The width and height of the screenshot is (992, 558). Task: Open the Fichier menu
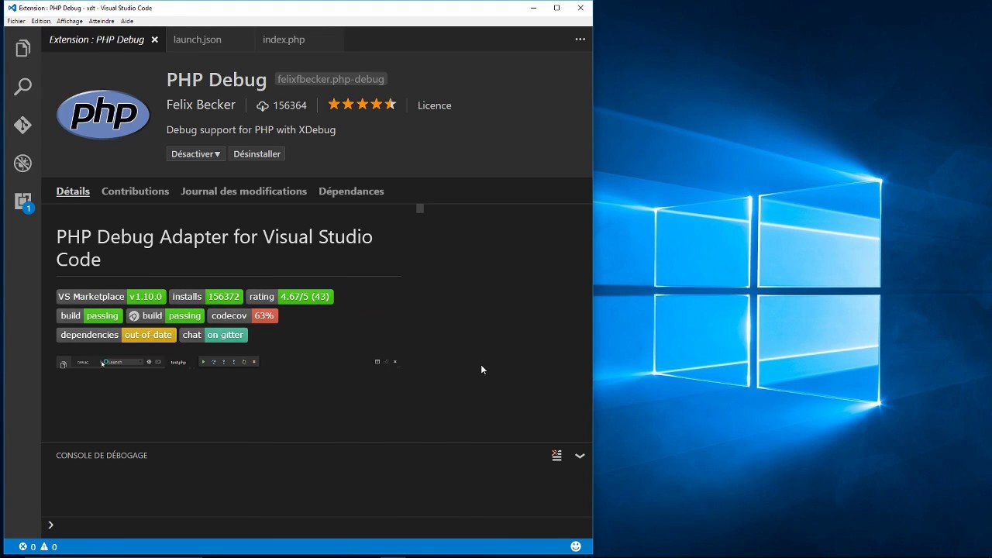point(16,21)
